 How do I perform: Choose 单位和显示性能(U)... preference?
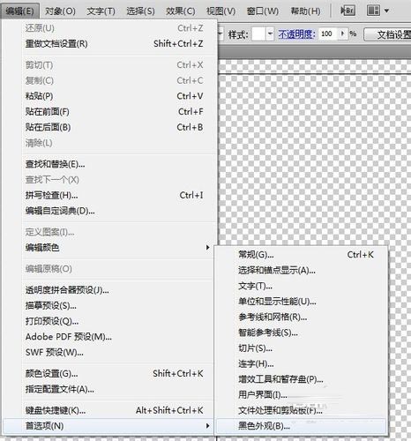tap(301, 302)
